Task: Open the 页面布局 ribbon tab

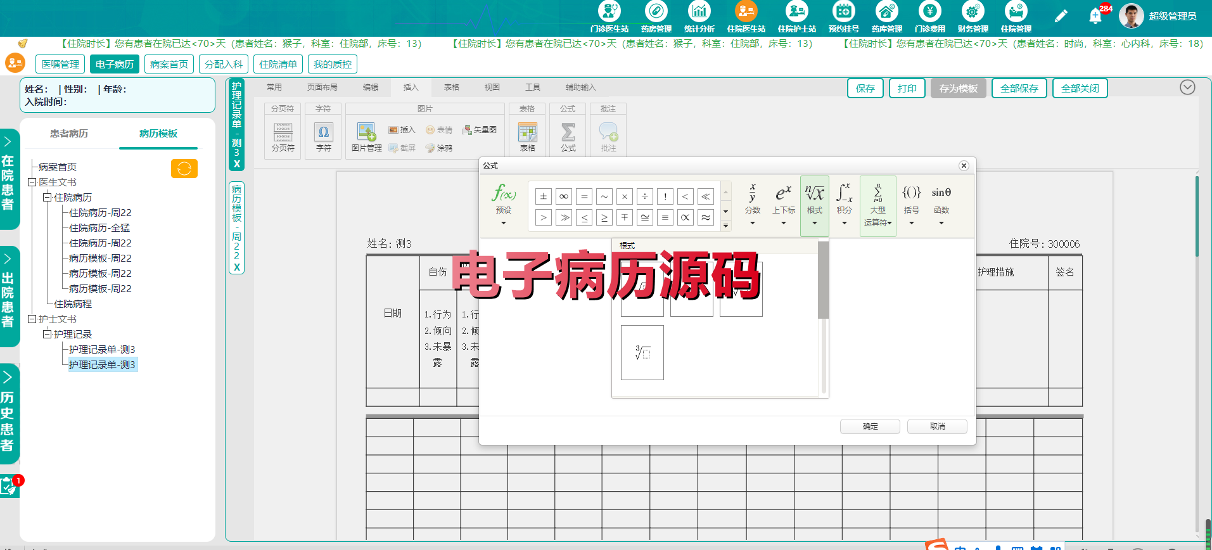Action: coord(322,87)
